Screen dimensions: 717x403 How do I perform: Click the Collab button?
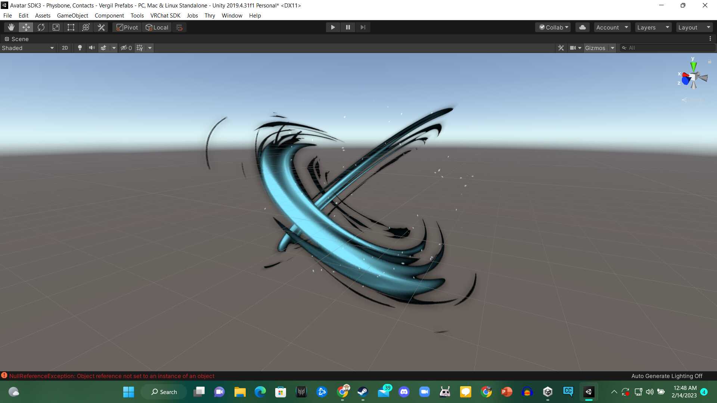pyautogui.click(x=553, y=27)
